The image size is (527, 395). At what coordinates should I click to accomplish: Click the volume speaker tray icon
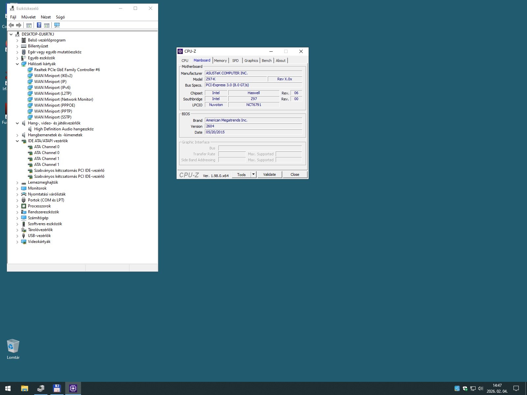point(481,388)
